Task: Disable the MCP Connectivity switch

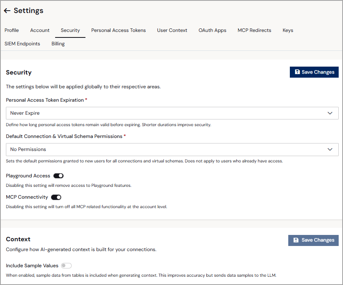Action: click(56, 197)
